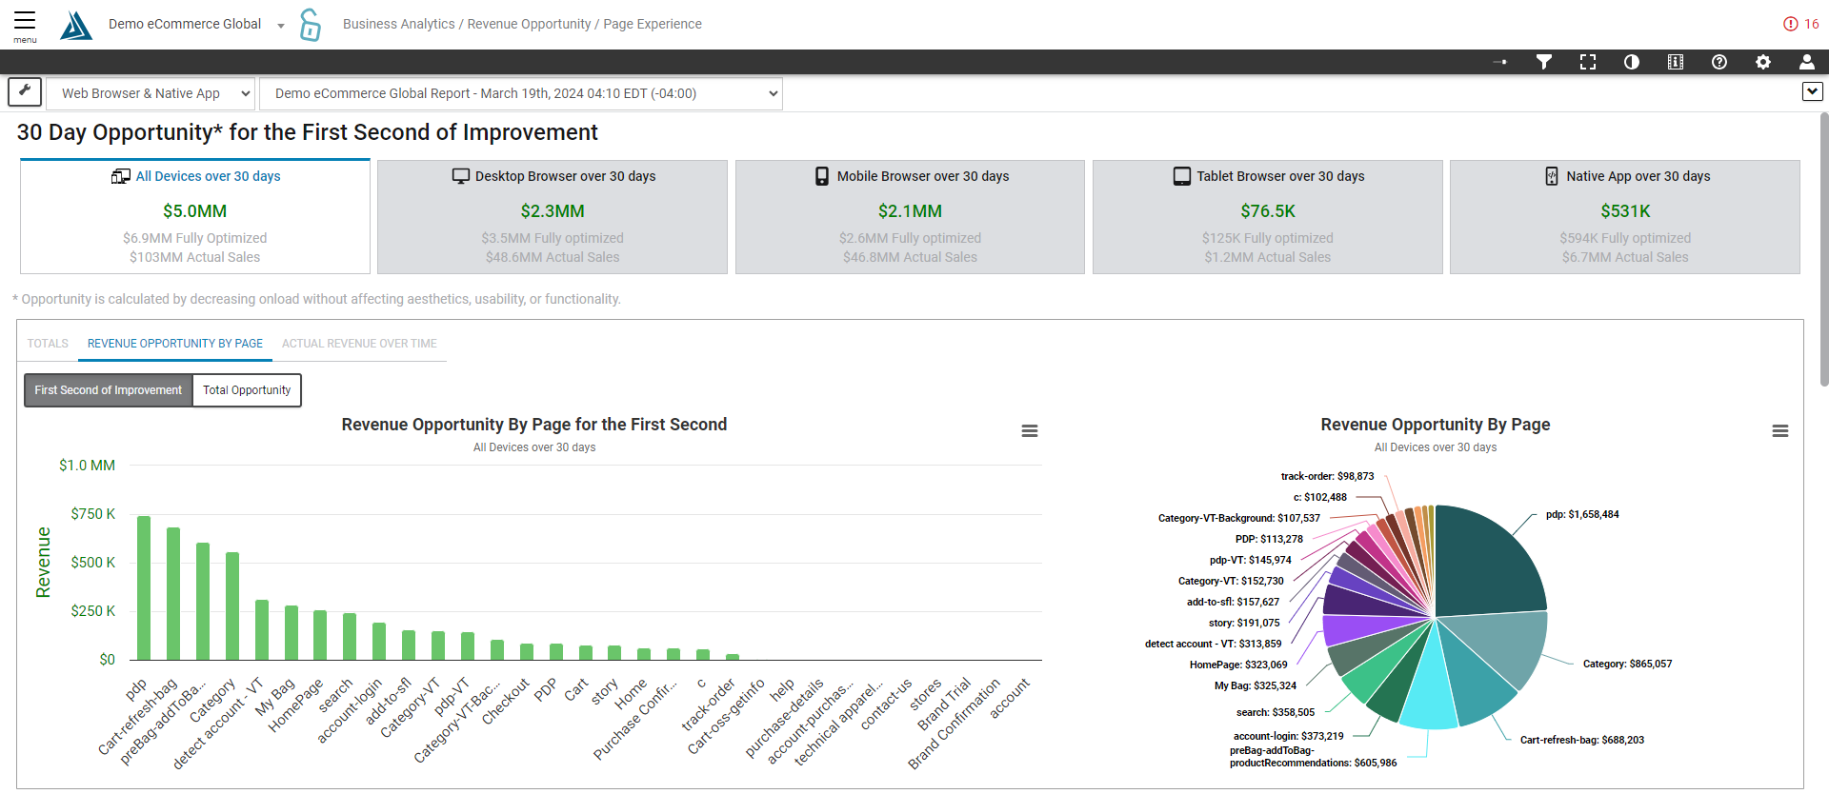Click 'Revenue Opportunity By Page for the First Second' title
The image size is (1829, 794).
(x=534, y=425)
